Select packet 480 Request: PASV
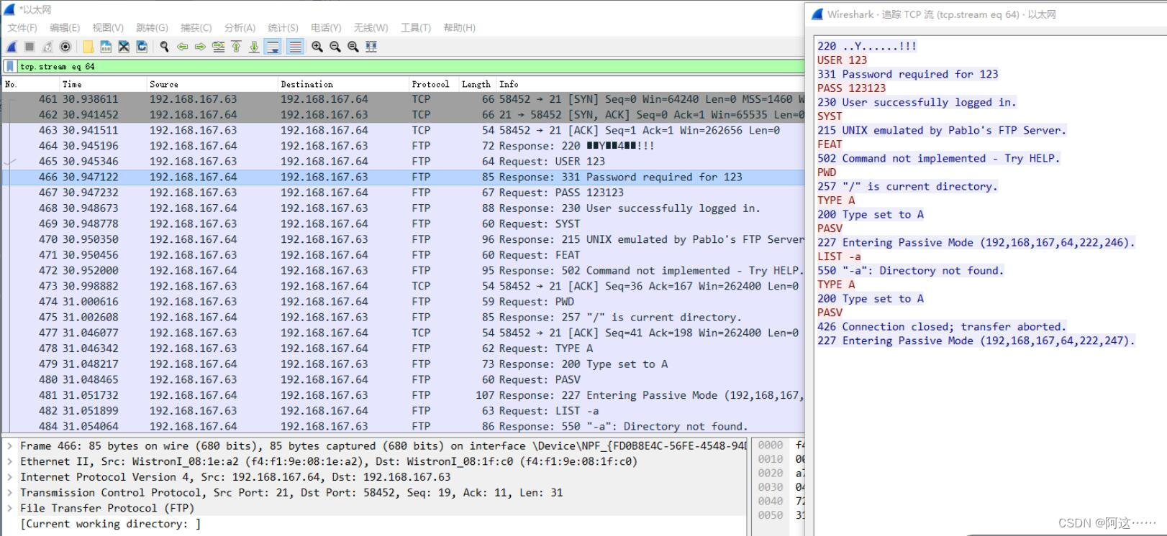1167x536 pixels. [403, 379]
